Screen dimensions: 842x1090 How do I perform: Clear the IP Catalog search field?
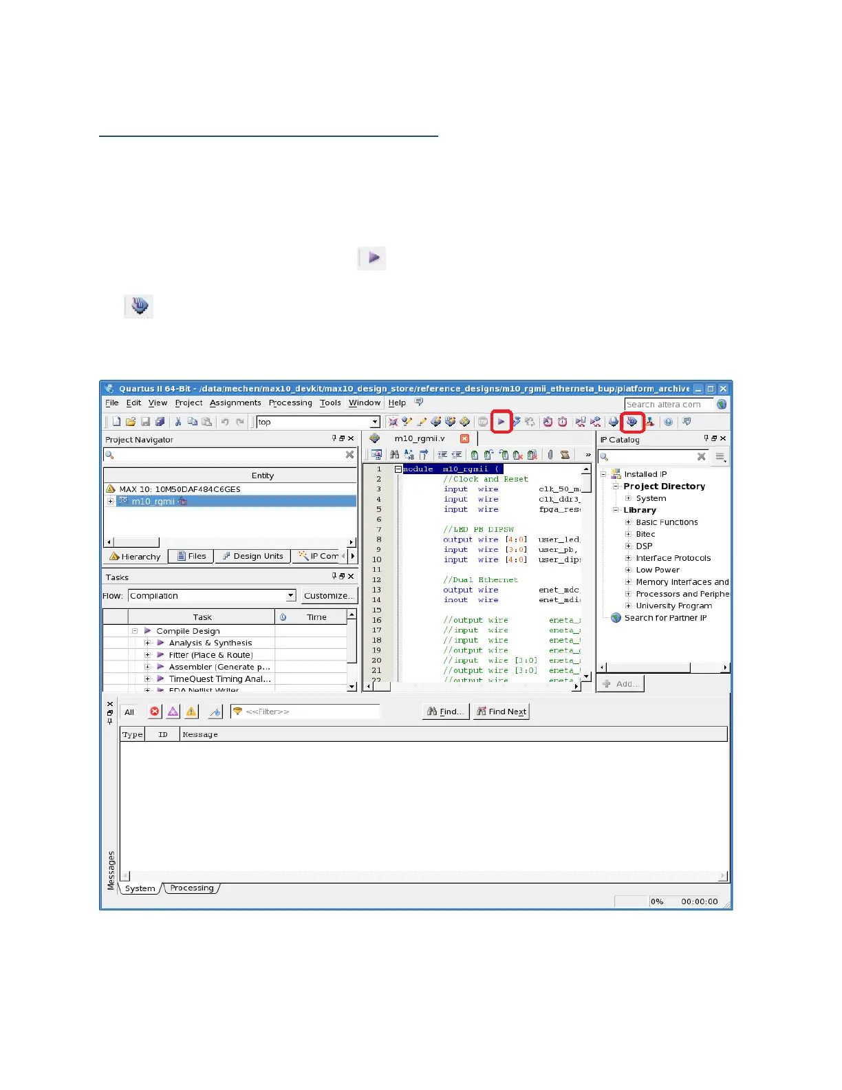click(x=701, y=456)
